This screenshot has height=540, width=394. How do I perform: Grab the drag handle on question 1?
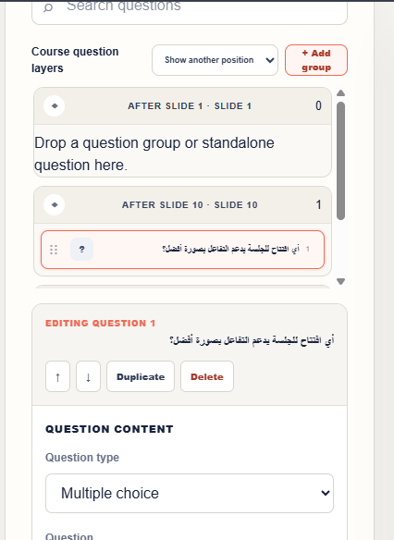pyautogui.click(x=54, y=250)
